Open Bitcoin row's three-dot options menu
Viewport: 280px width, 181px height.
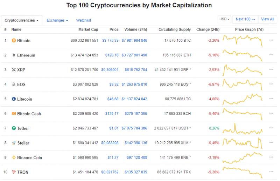pos(271,40)
